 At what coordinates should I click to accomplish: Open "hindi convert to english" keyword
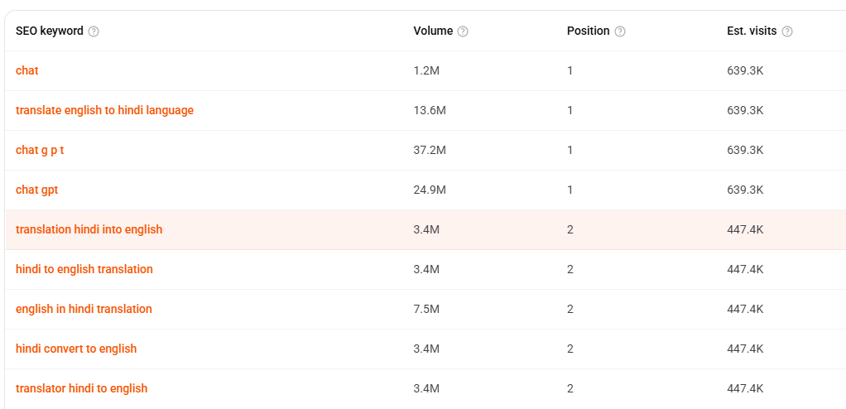tap(76, 349)
